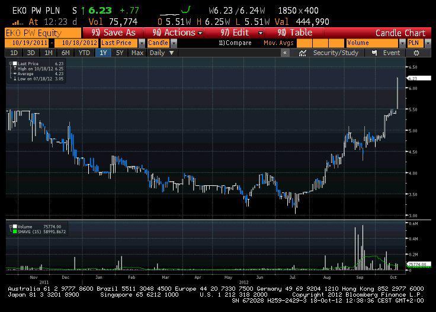
Task: Click the Security/Study label
Action: click(336, 53)
